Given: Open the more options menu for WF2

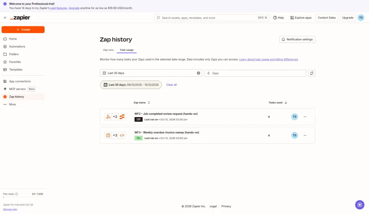Looking at the screenshot, I should click(305, 117).
